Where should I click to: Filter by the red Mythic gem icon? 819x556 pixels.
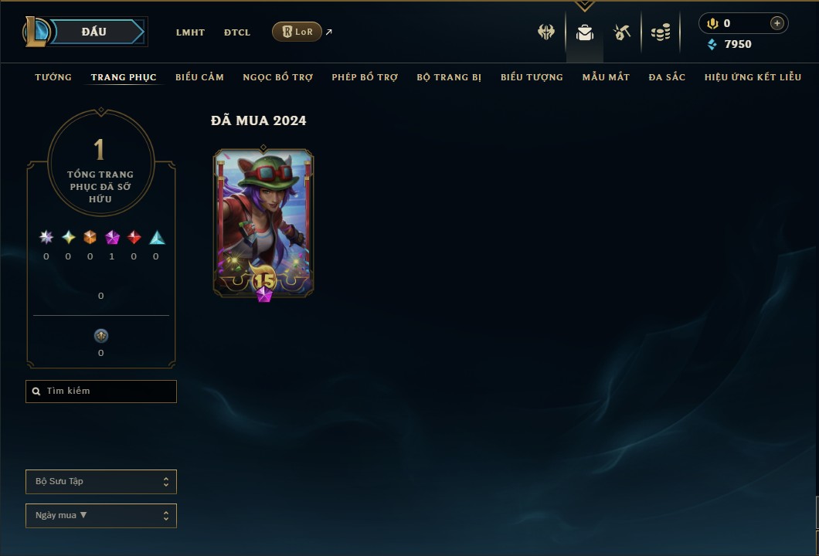(x=134, y=238)
